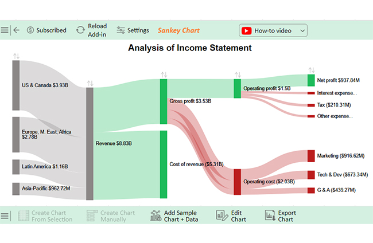Click the Settings sliders icon
Image resolution: width=373 pixels, height=243 pixels.
(x=121, y=30)
